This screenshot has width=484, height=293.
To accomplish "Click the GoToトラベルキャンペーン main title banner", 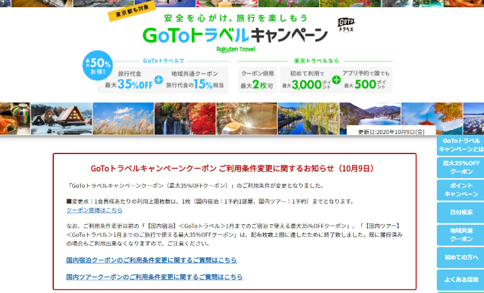I will click(x=235, y=35).
